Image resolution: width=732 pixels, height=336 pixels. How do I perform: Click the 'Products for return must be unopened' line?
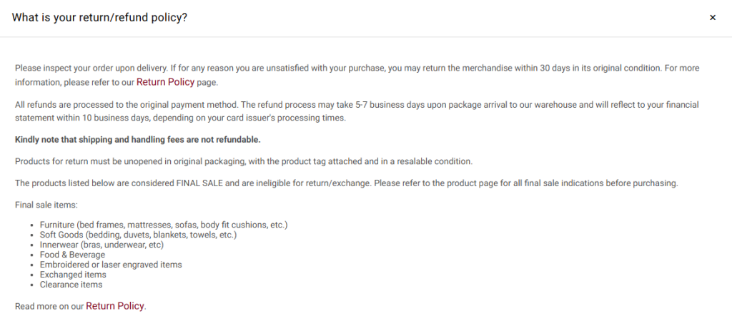[243, 161]
